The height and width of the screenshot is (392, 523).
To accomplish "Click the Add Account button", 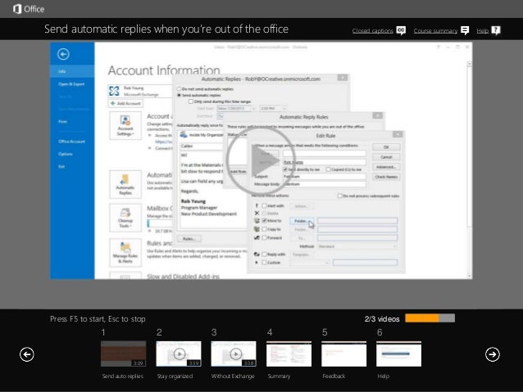I will [125, 104].
